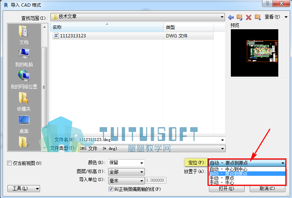Image resolution: width=292 pixels, height=198 pixels.
Task: Expand the 文件名 combo box arrow
Action: click(x=222, y=140)
